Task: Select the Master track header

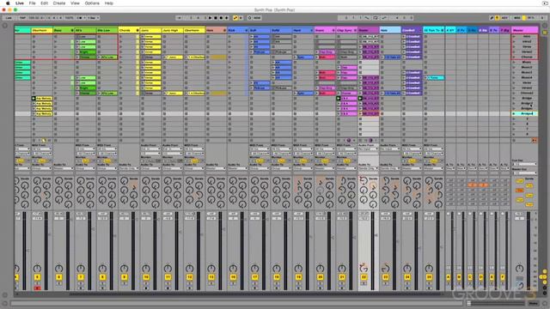Action: (x=524, y=31)
